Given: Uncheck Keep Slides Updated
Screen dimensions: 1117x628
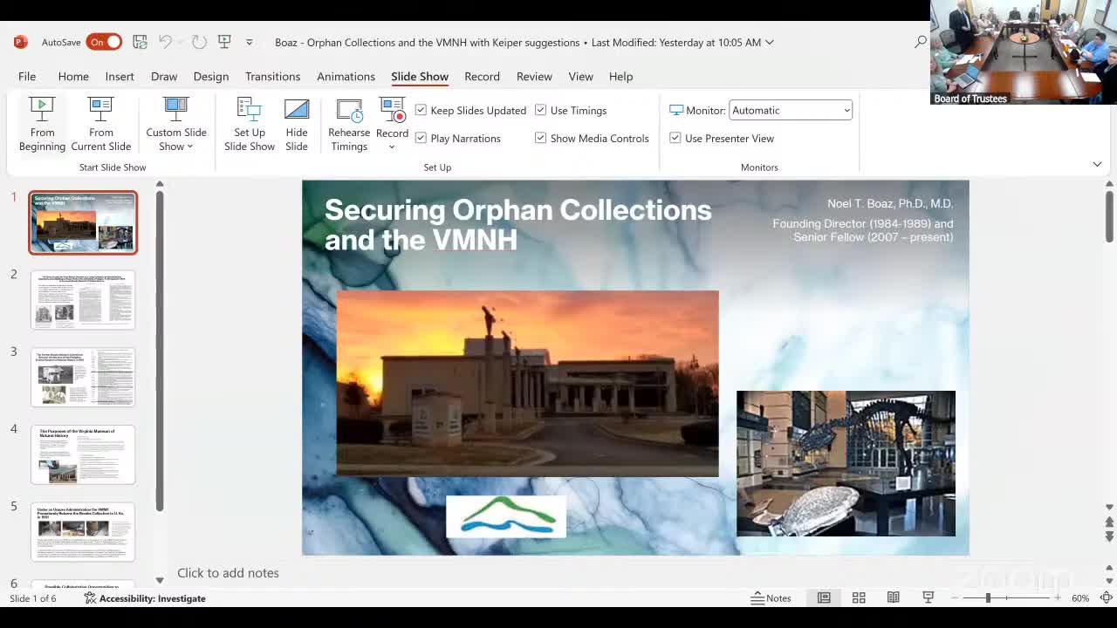Looking at the screenshot, I should point(421,111).
